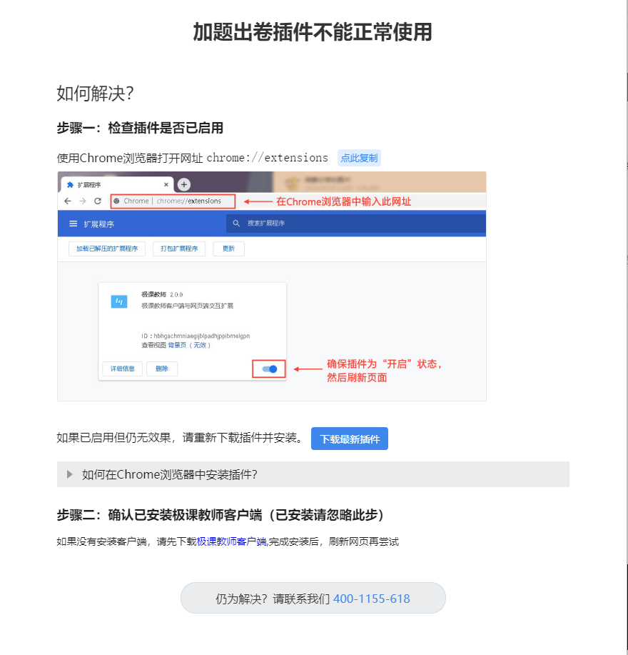Click the 点此复制 copy button

359,158
